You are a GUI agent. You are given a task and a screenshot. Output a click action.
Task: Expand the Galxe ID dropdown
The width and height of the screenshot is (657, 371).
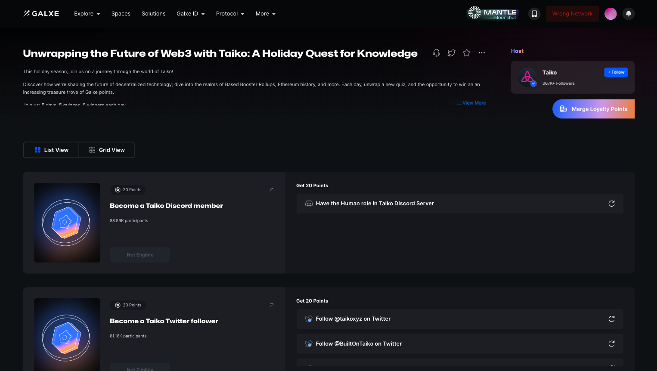coord(190,14)
